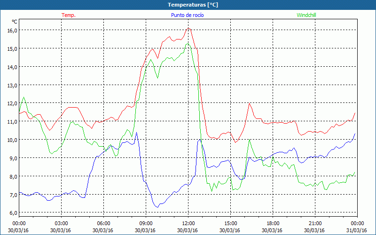
Task: Click the 21:00 time axis label
Action: (315, 224)
